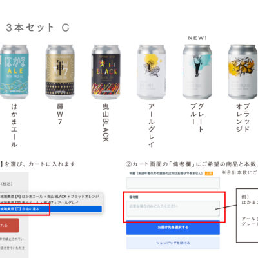This screenshot has width=258, height=258.
Task: Click the example note box beside 備考欄
Action: [x=247, y=215]
